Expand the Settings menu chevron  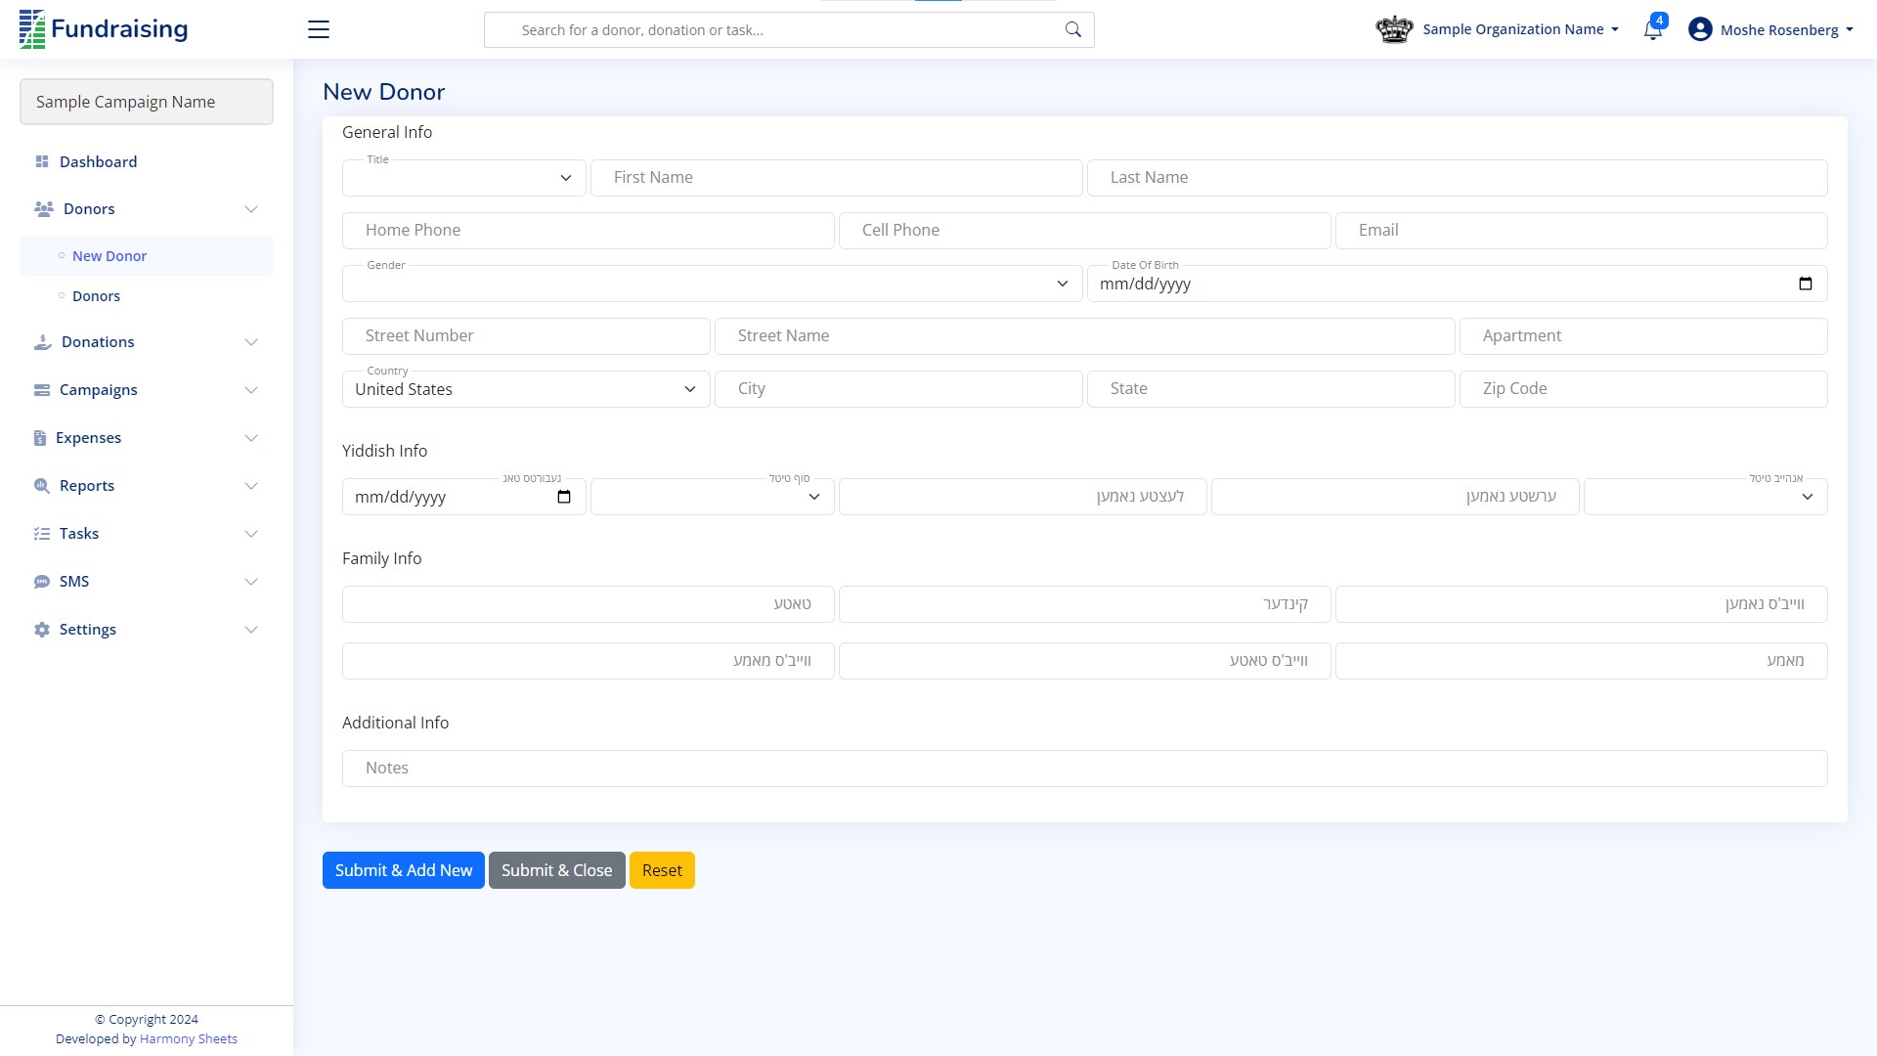[251, 630]
